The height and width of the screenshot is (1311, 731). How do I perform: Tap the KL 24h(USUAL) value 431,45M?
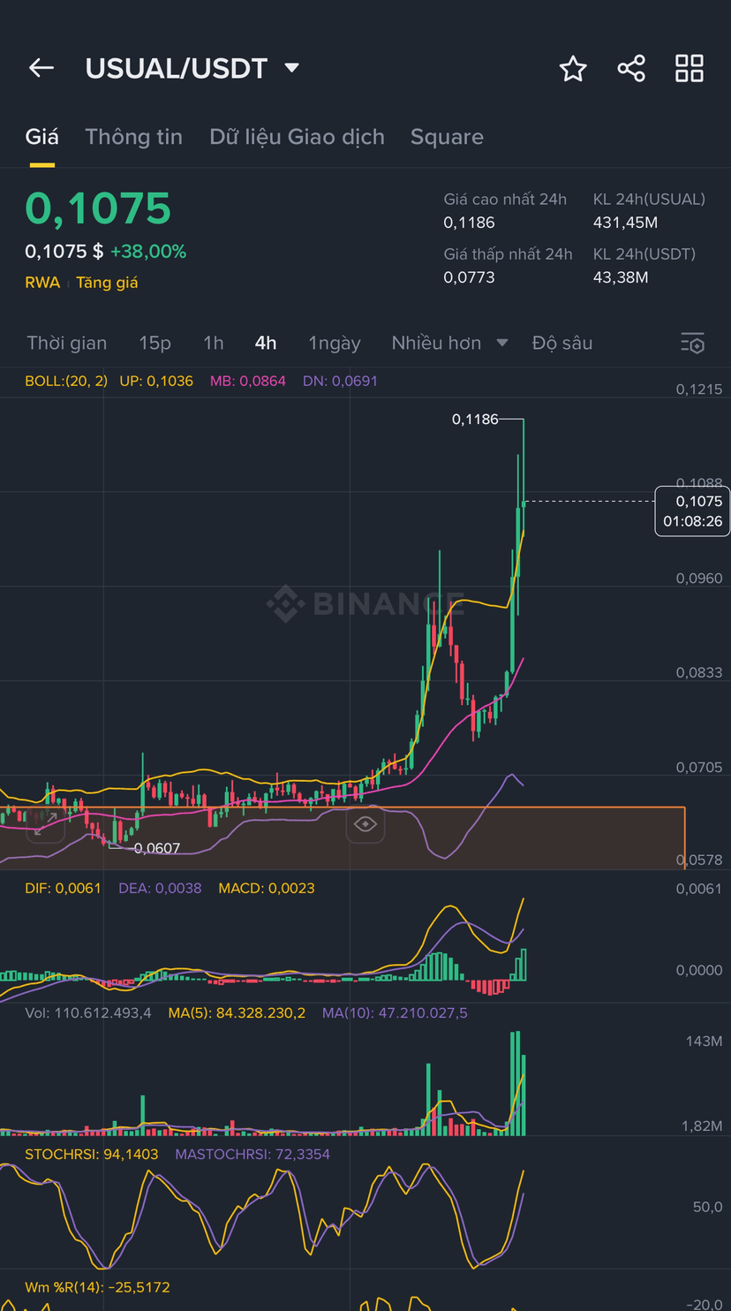pyautogui.click(x=625, y=223)
